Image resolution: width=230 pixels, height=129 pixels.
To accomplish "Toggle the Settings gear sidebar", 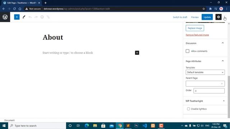I will pyautogui.click(x=218, y=17).
